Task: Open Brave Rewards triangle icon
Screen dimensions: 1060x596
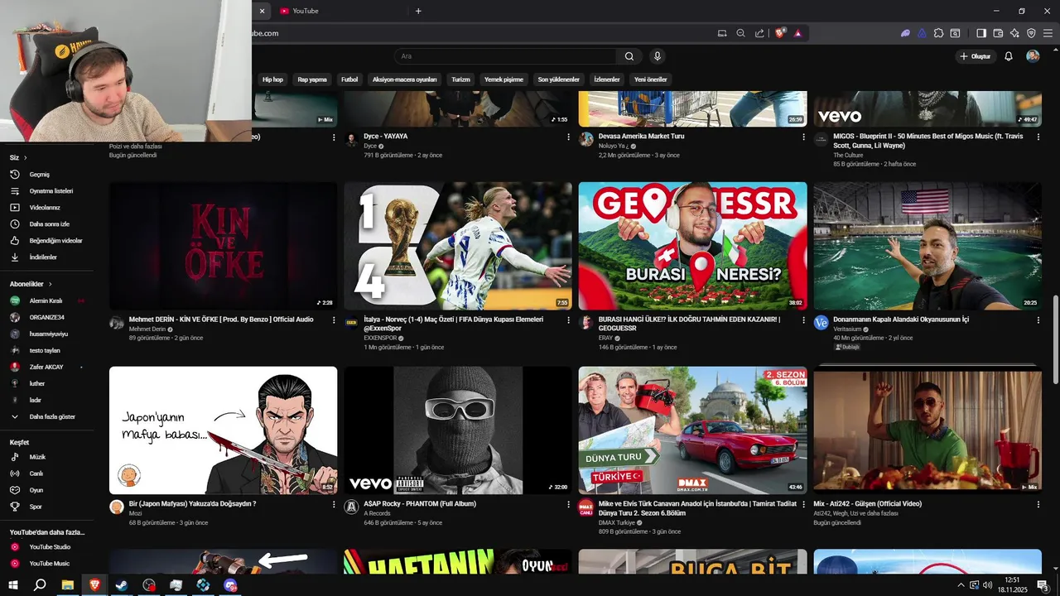Action: pos(797,33)
